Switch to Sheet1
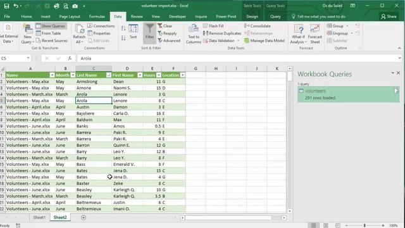This screenshot has width=405, height=228. click(x=39, y=217)
